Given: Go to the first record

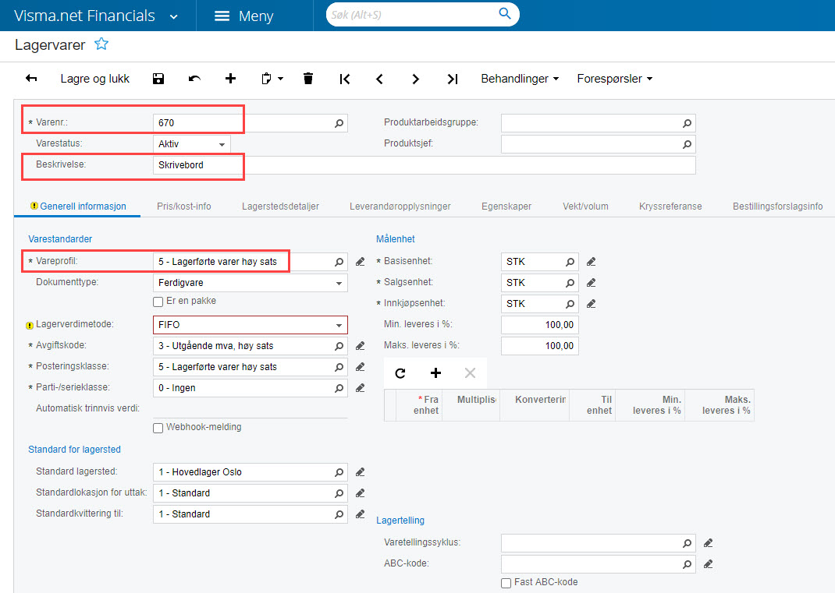Looking at the screenshot, I should click(345, 79).
